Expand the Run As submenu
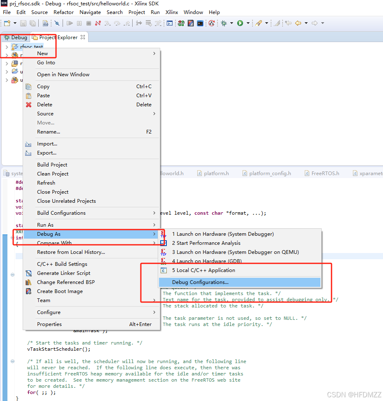 pos(91,225)
